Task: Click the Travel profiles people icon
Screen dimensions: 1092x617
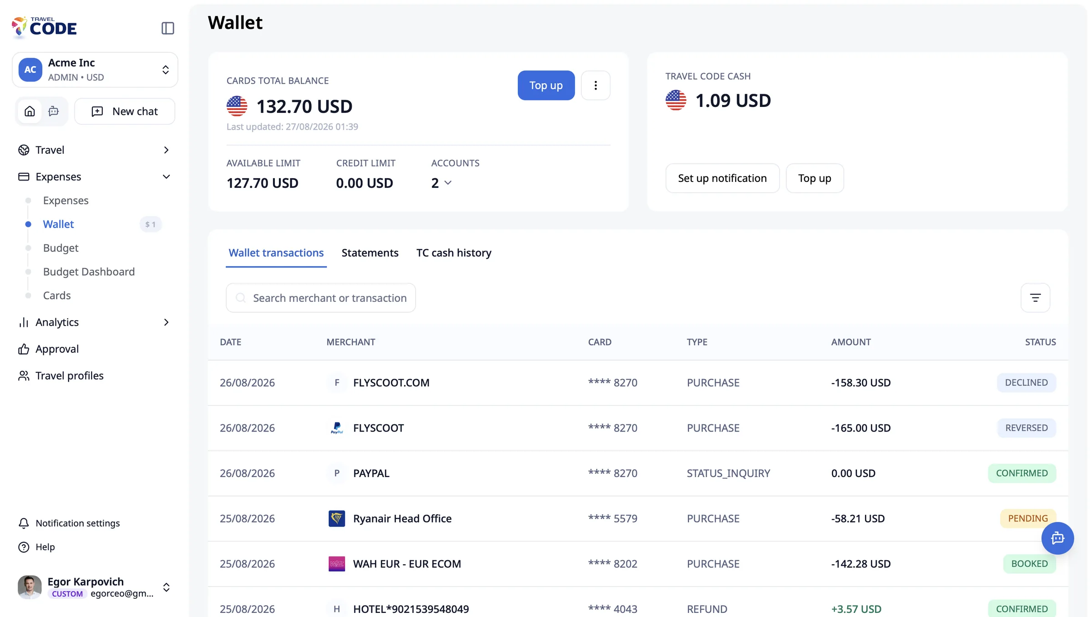Action: [x=24, y=376]
